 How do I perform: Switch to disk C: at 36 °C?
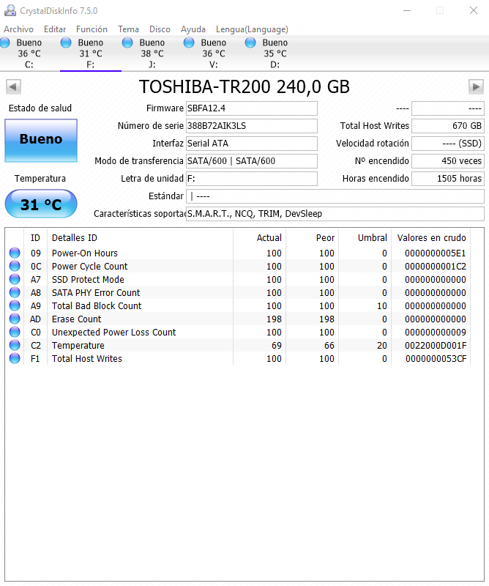pos(29,53)
